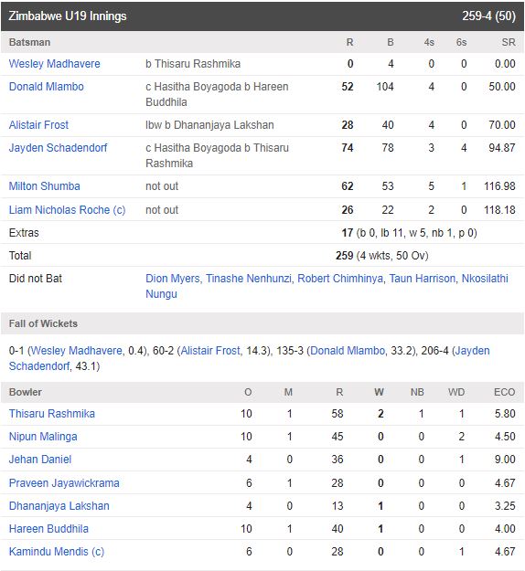525x571 pixels.
Task: Select Praveen Jayawickrama bowler link
Action: (x=64, y=483)
